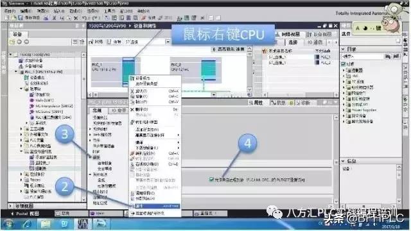Choose Copy Ctrl+C in context menu
This screenshot has height=231, width=411.
click(x=155, y=96)
